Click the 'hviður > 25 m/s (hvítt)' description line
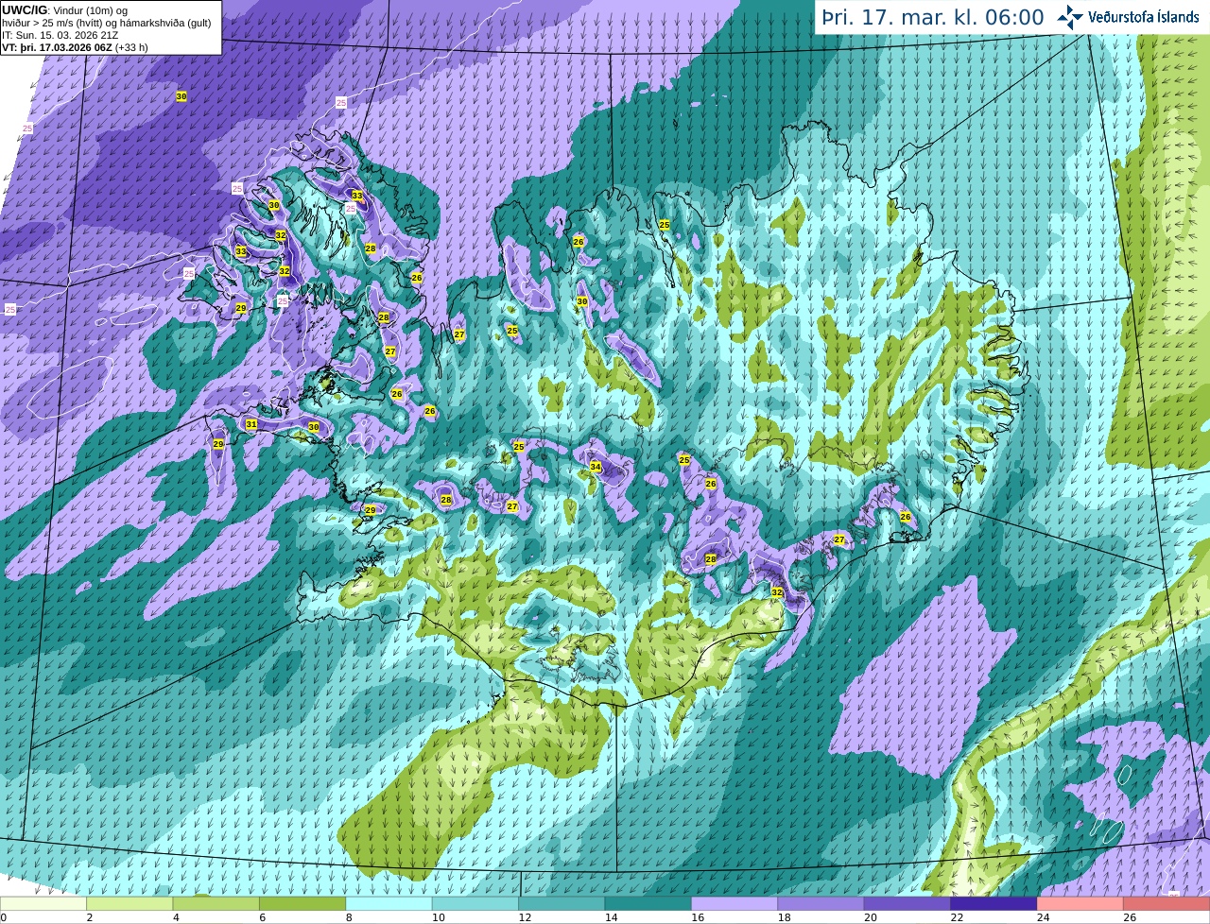The height and width of the screenshot is (924, 1210). [x=107, y=22]
